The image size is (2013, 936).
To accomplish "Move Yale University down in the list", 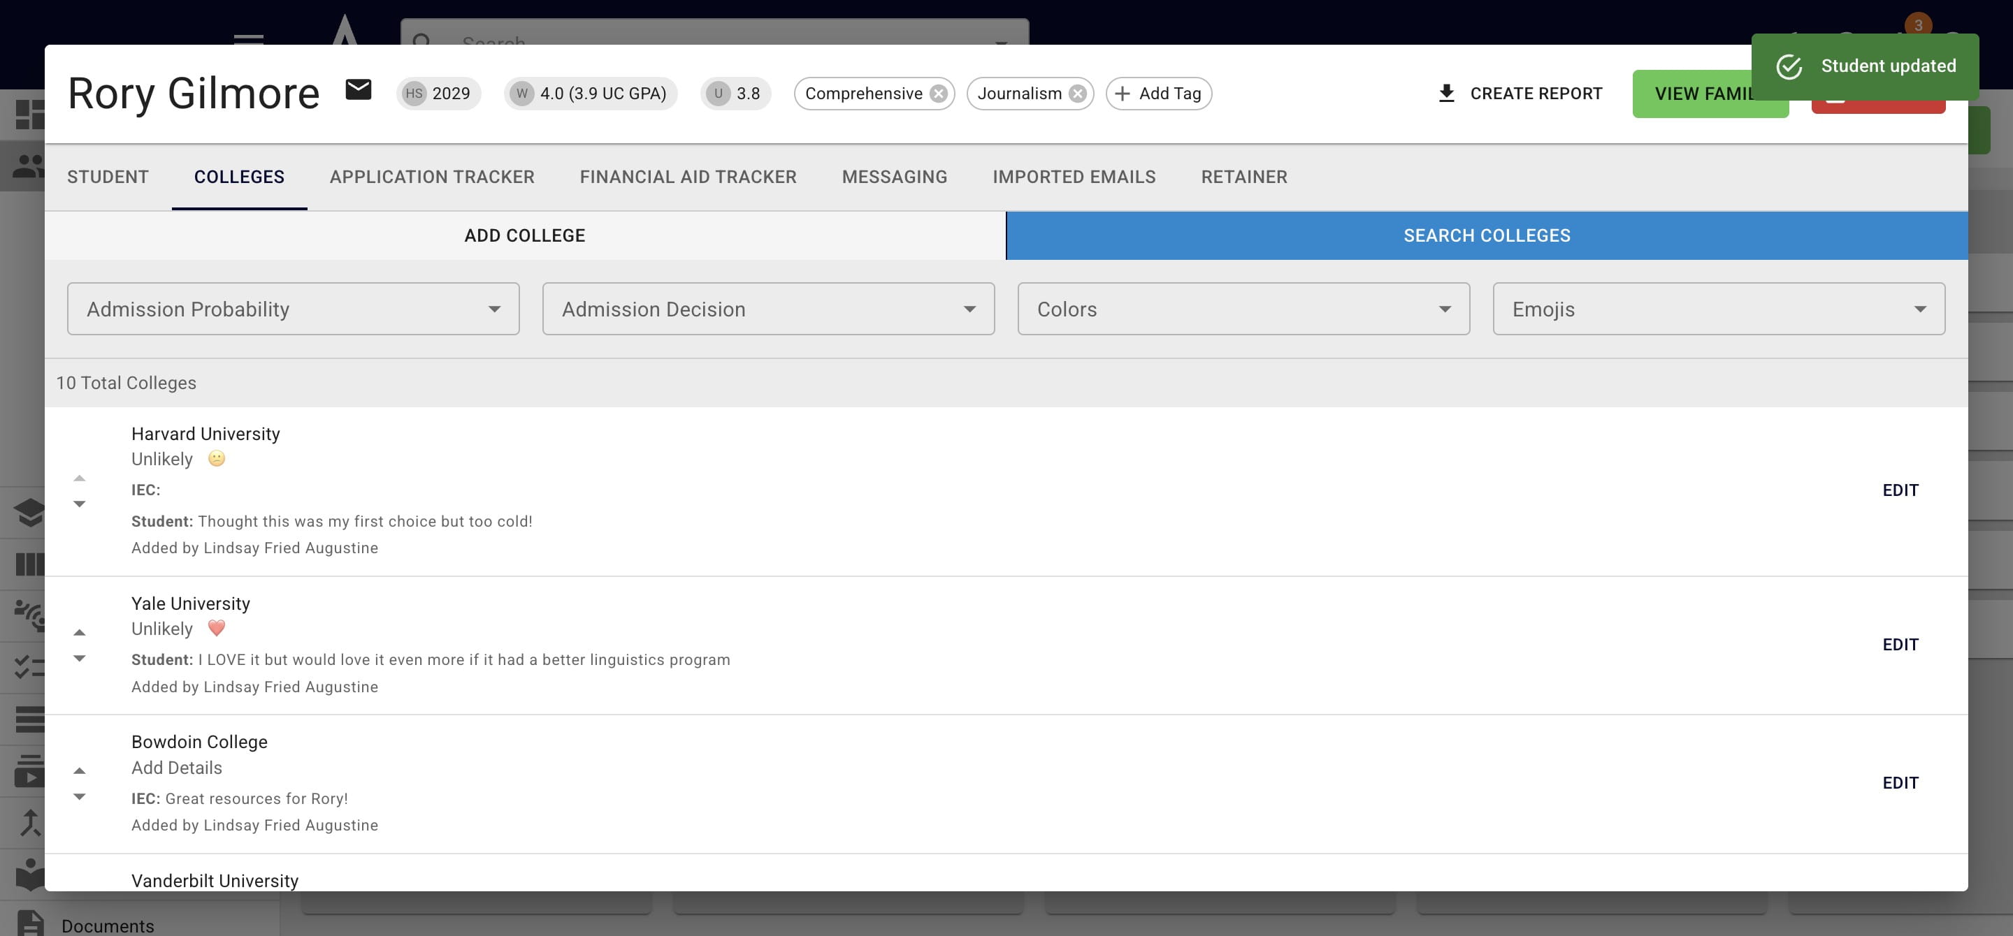I will click(79, 659).
